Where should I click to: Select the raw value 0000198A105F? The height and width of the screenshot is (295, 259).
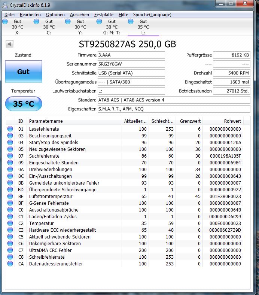click(226, 156)
